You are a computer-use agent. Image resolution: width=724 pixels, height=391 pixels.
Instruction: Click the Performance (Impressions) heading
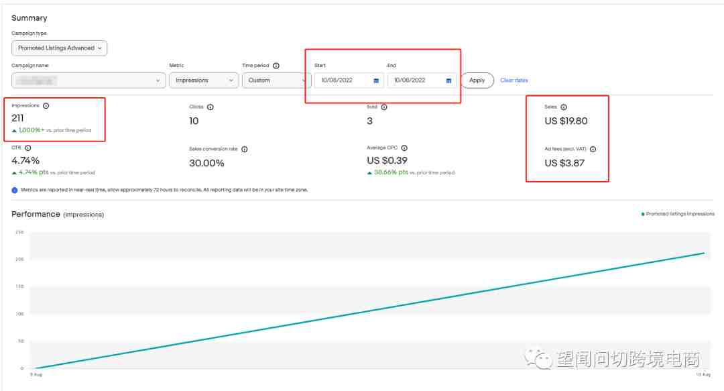(58, 215)
